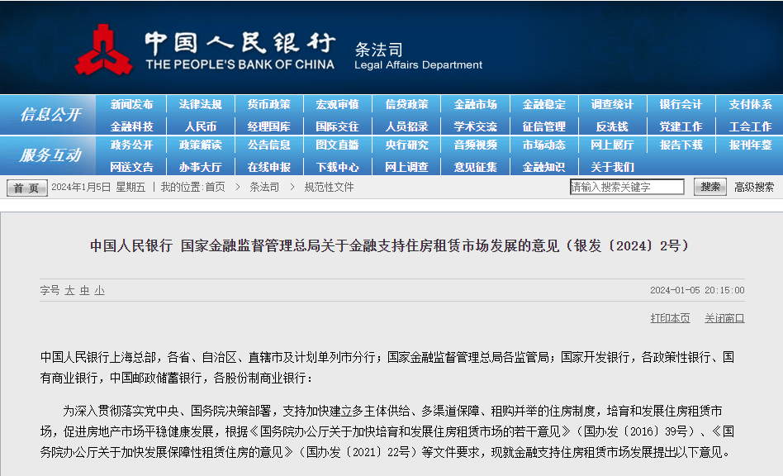Go to the 货币政策 section
Screen dimensions: 783x476
pyautogui.click(x=268, y=105)
